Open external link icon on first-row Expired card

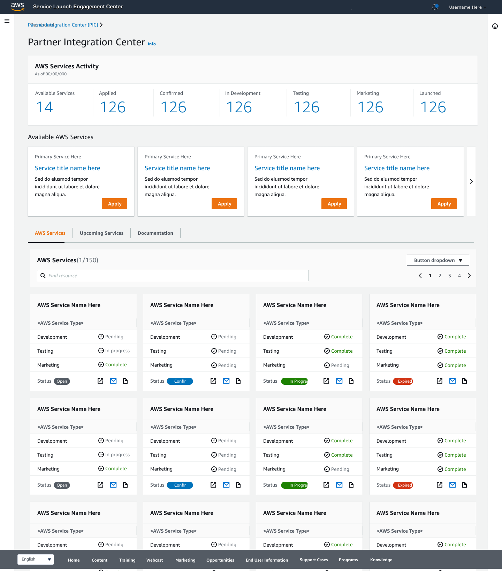[x=440, y=381]
